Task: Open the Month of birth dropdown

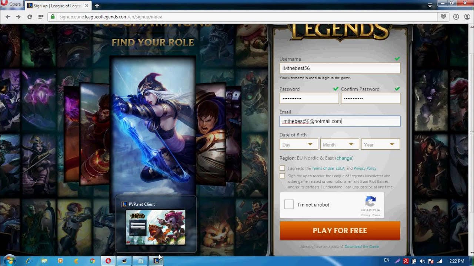Action: tap(340, 144)
